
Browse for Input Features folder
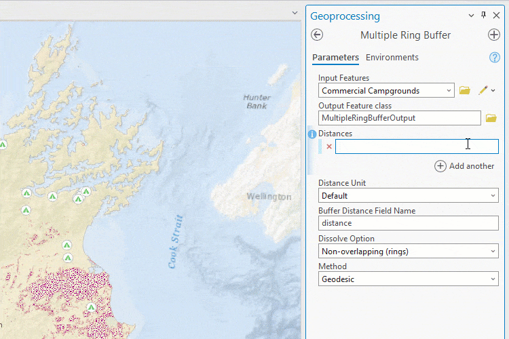click(465, 90)
